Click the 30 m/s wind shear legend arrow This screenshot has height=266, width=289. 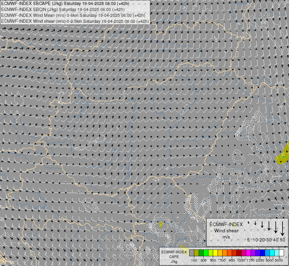[269, 226]
